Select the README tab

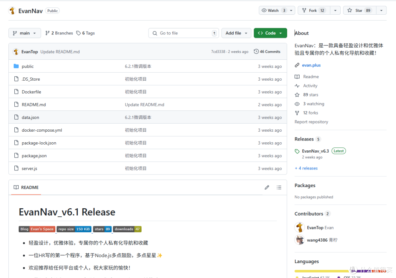(x=26, y=187)
